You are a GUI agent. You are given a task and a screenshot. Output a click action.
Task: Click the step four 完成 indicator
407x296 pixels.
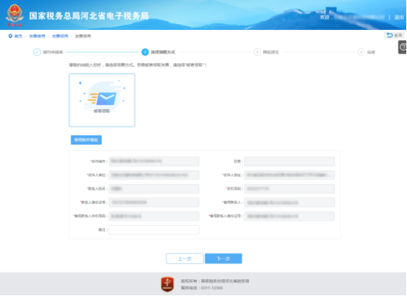coord(367,52)
